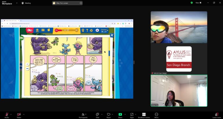Viewport: 223px width, 119px height.
Task: Open the More options menu
Action: [157, 115]
